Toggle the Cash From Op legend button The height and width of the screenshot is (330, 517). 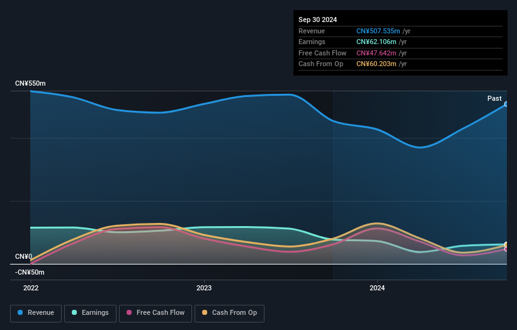(x=229, y=313)
